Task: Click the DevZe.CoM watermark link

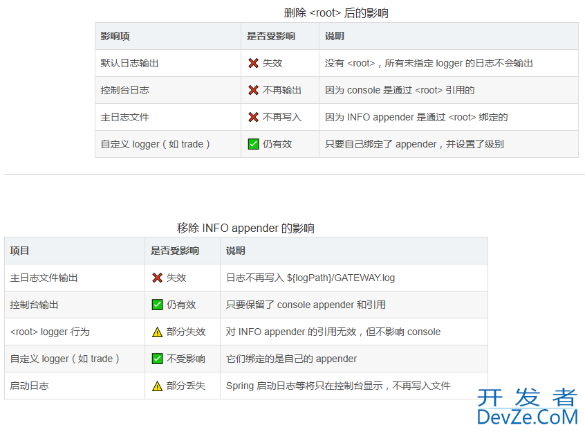Action: (x=527, y=417)
